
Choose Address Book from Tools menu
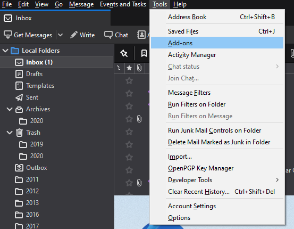217,17
